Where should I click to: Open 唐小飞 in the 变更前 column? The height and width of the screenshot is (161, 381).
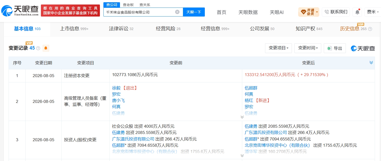(118, 100)
